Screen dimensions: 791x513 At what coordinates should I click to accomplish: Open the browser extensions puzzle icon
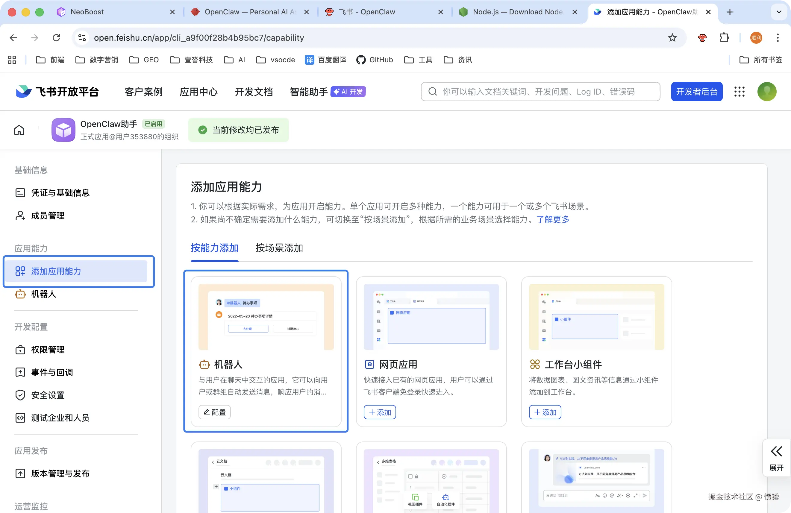[724, 38]
